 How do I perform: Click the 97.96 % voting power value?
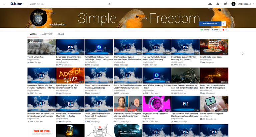coord(217,30)
